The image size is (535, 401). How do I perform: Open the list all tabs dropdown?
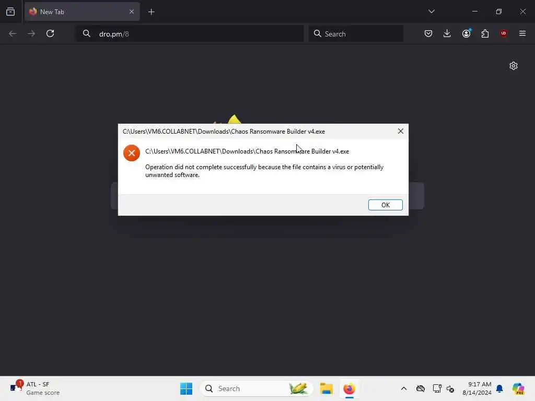point(431,11)
